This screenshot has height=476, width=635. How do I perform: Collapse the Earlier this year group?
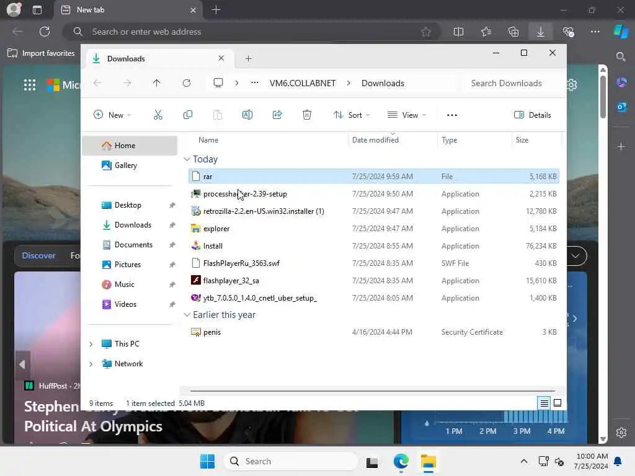187,314
